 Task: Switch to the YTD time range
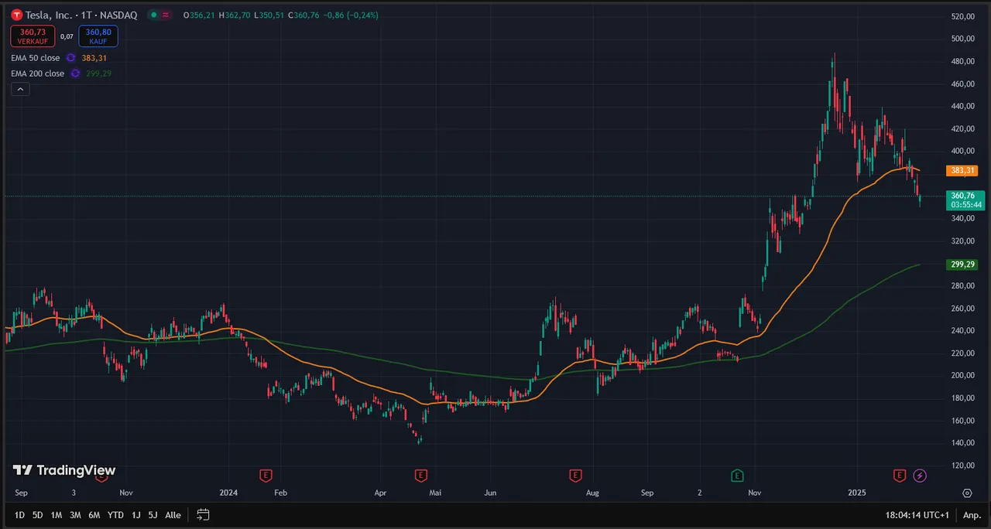(x=115, y=515)
